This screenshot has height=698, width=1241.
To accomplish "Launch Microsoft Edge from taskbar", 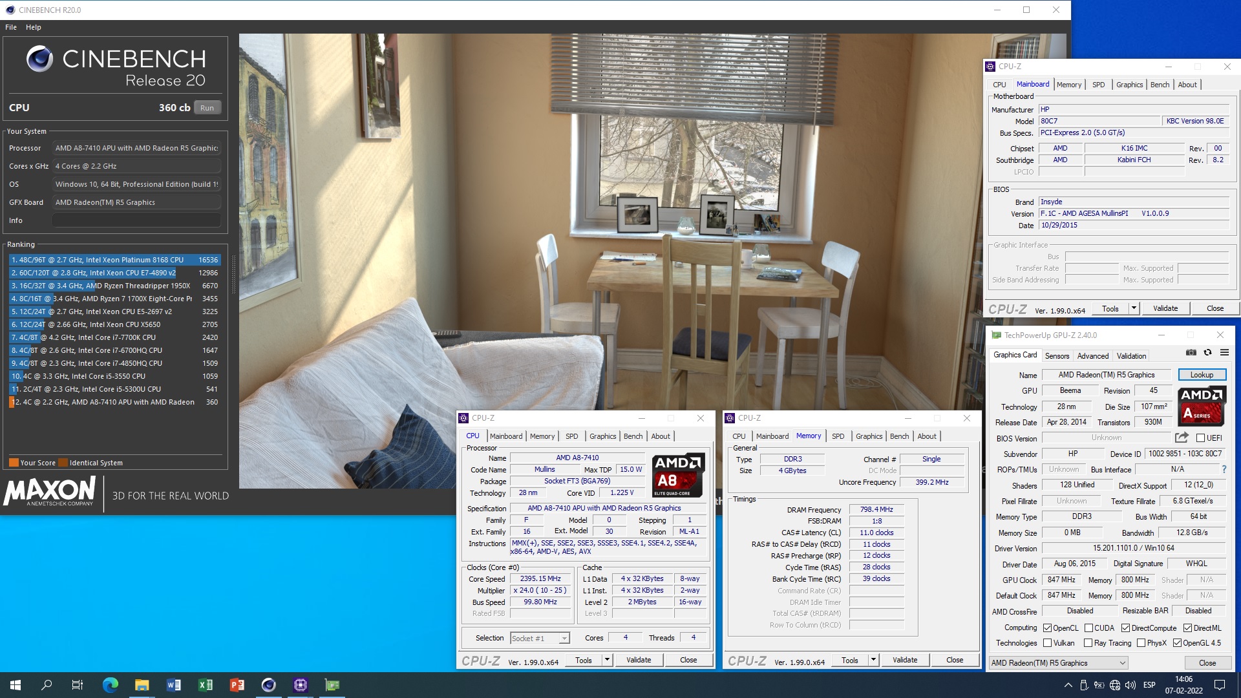I will 110,685.
